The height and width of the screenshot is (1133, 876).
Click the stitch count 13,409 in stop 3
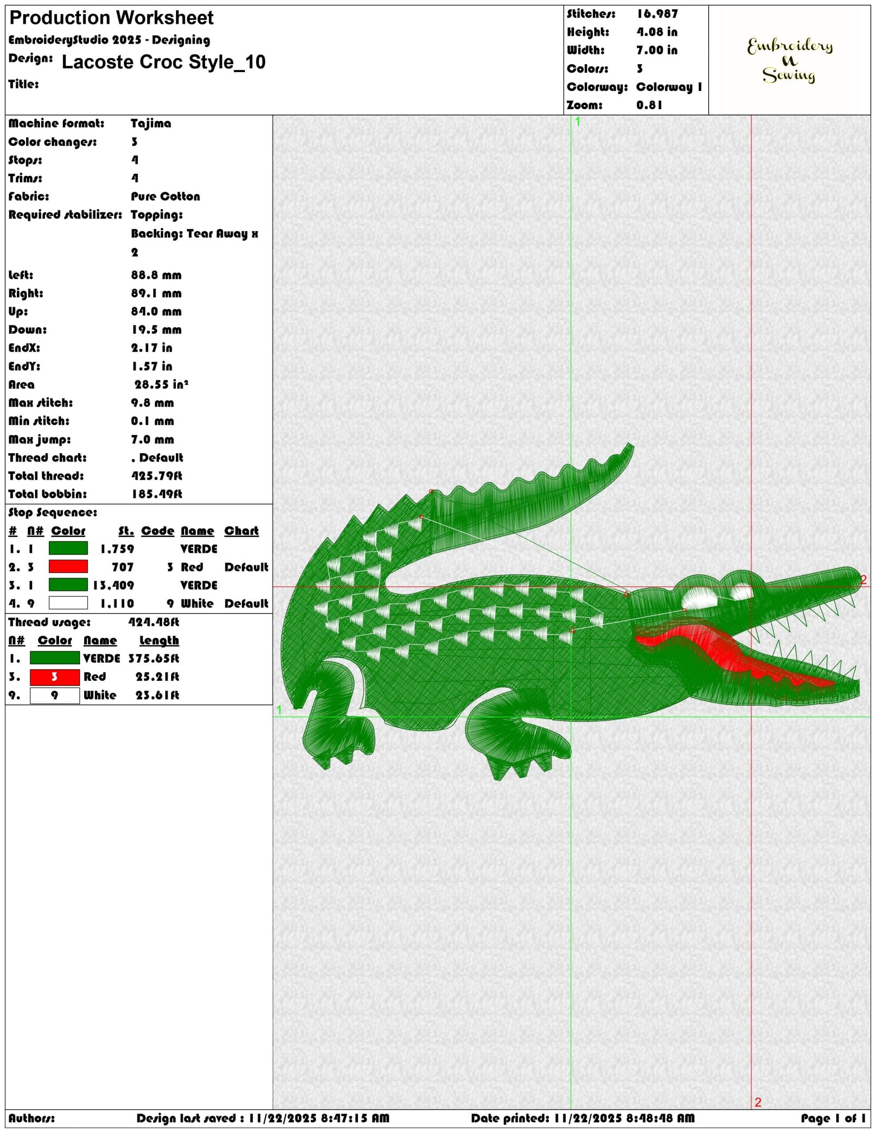click(x=113, y=585)
